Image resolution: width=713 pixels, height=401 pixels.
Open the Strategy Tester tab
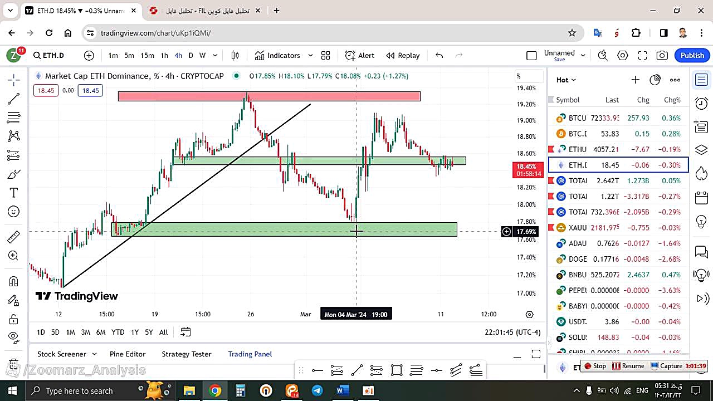coord(187,354)
